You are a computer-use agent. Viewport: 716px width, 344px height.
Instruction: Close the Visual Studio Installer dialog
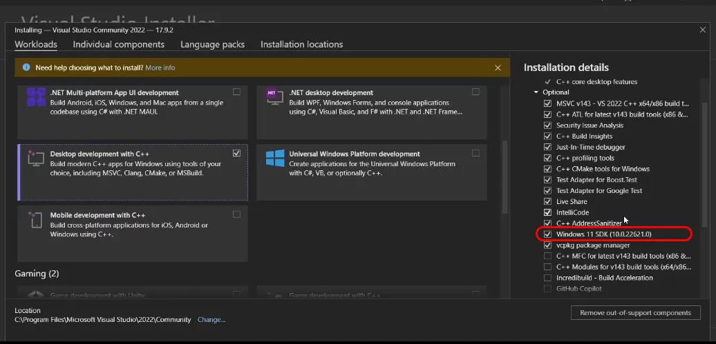703,30
